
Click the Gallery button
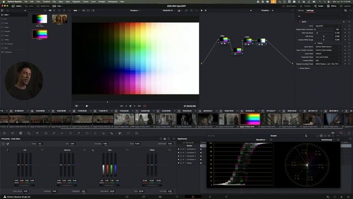17,6
